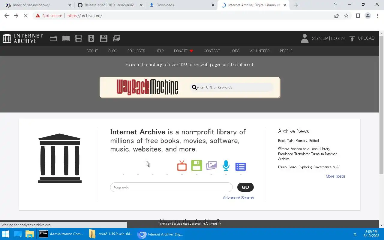The image size is (384, 240).
Task: Click the purple images icon
Action: coord(211,166)
